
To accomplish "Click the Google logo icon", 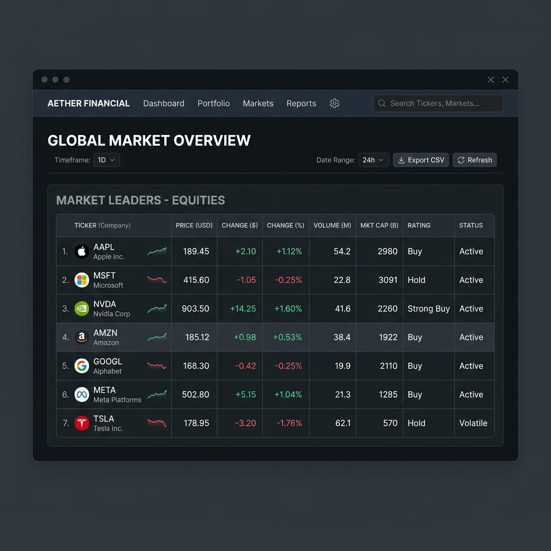I will (82, 366).
